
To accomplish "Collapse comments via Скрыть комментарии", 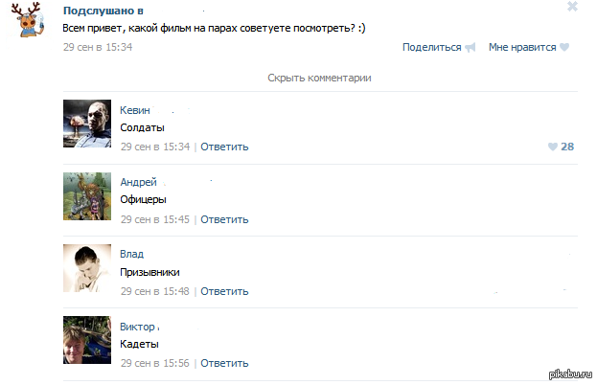I will [319, 78].
